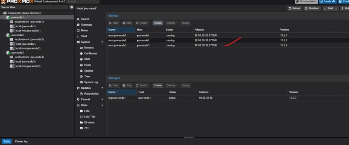
Task: Click Syslog in the Monitor toolbar
Action: pos(185,23)
